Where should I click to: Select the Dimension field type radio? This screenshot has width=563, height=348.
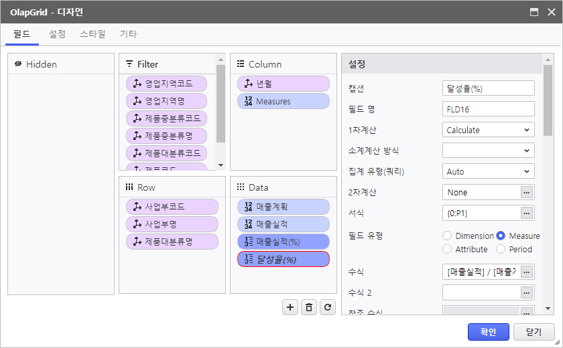click(447, 236)
